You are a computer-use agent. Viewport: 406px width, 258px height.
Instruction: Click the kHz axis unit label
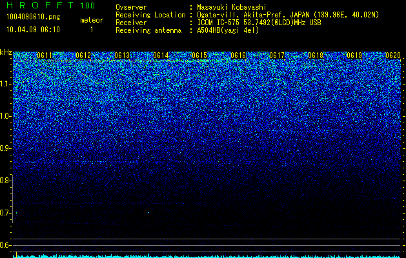(x=6, y=52)
